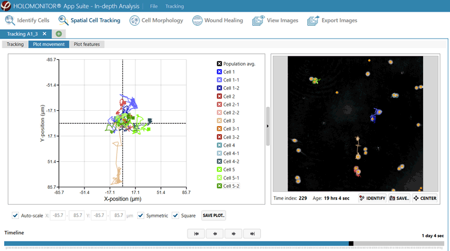Toggle Cell 2-1 trace visibility
450x251 pixels.
[219, 104]
